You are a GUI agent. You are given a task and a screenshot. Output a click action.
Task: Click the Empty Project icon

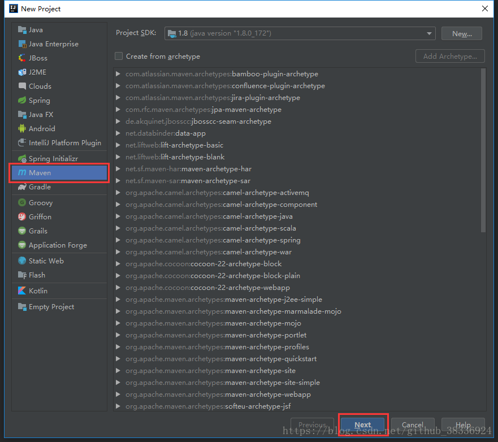click(22, 306)
